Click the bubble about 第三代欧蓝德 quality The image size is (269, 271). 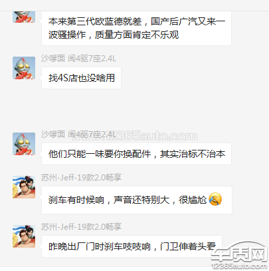[x=136, y=28]
